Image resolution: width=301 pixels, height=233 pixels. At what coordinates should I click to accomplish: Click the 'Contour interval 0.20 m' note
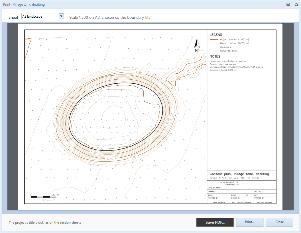tap(223, 70)
